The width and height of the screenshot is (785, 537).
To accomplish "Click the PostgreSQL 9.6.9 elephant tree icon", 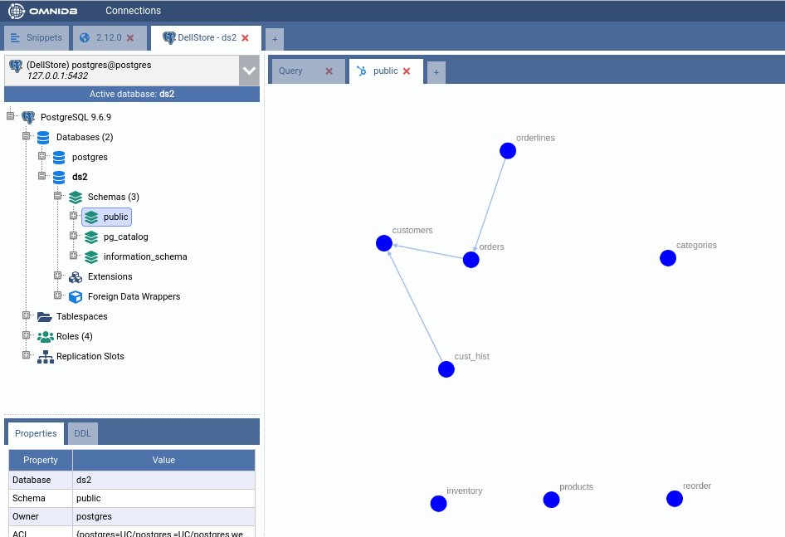I will 28,117.
